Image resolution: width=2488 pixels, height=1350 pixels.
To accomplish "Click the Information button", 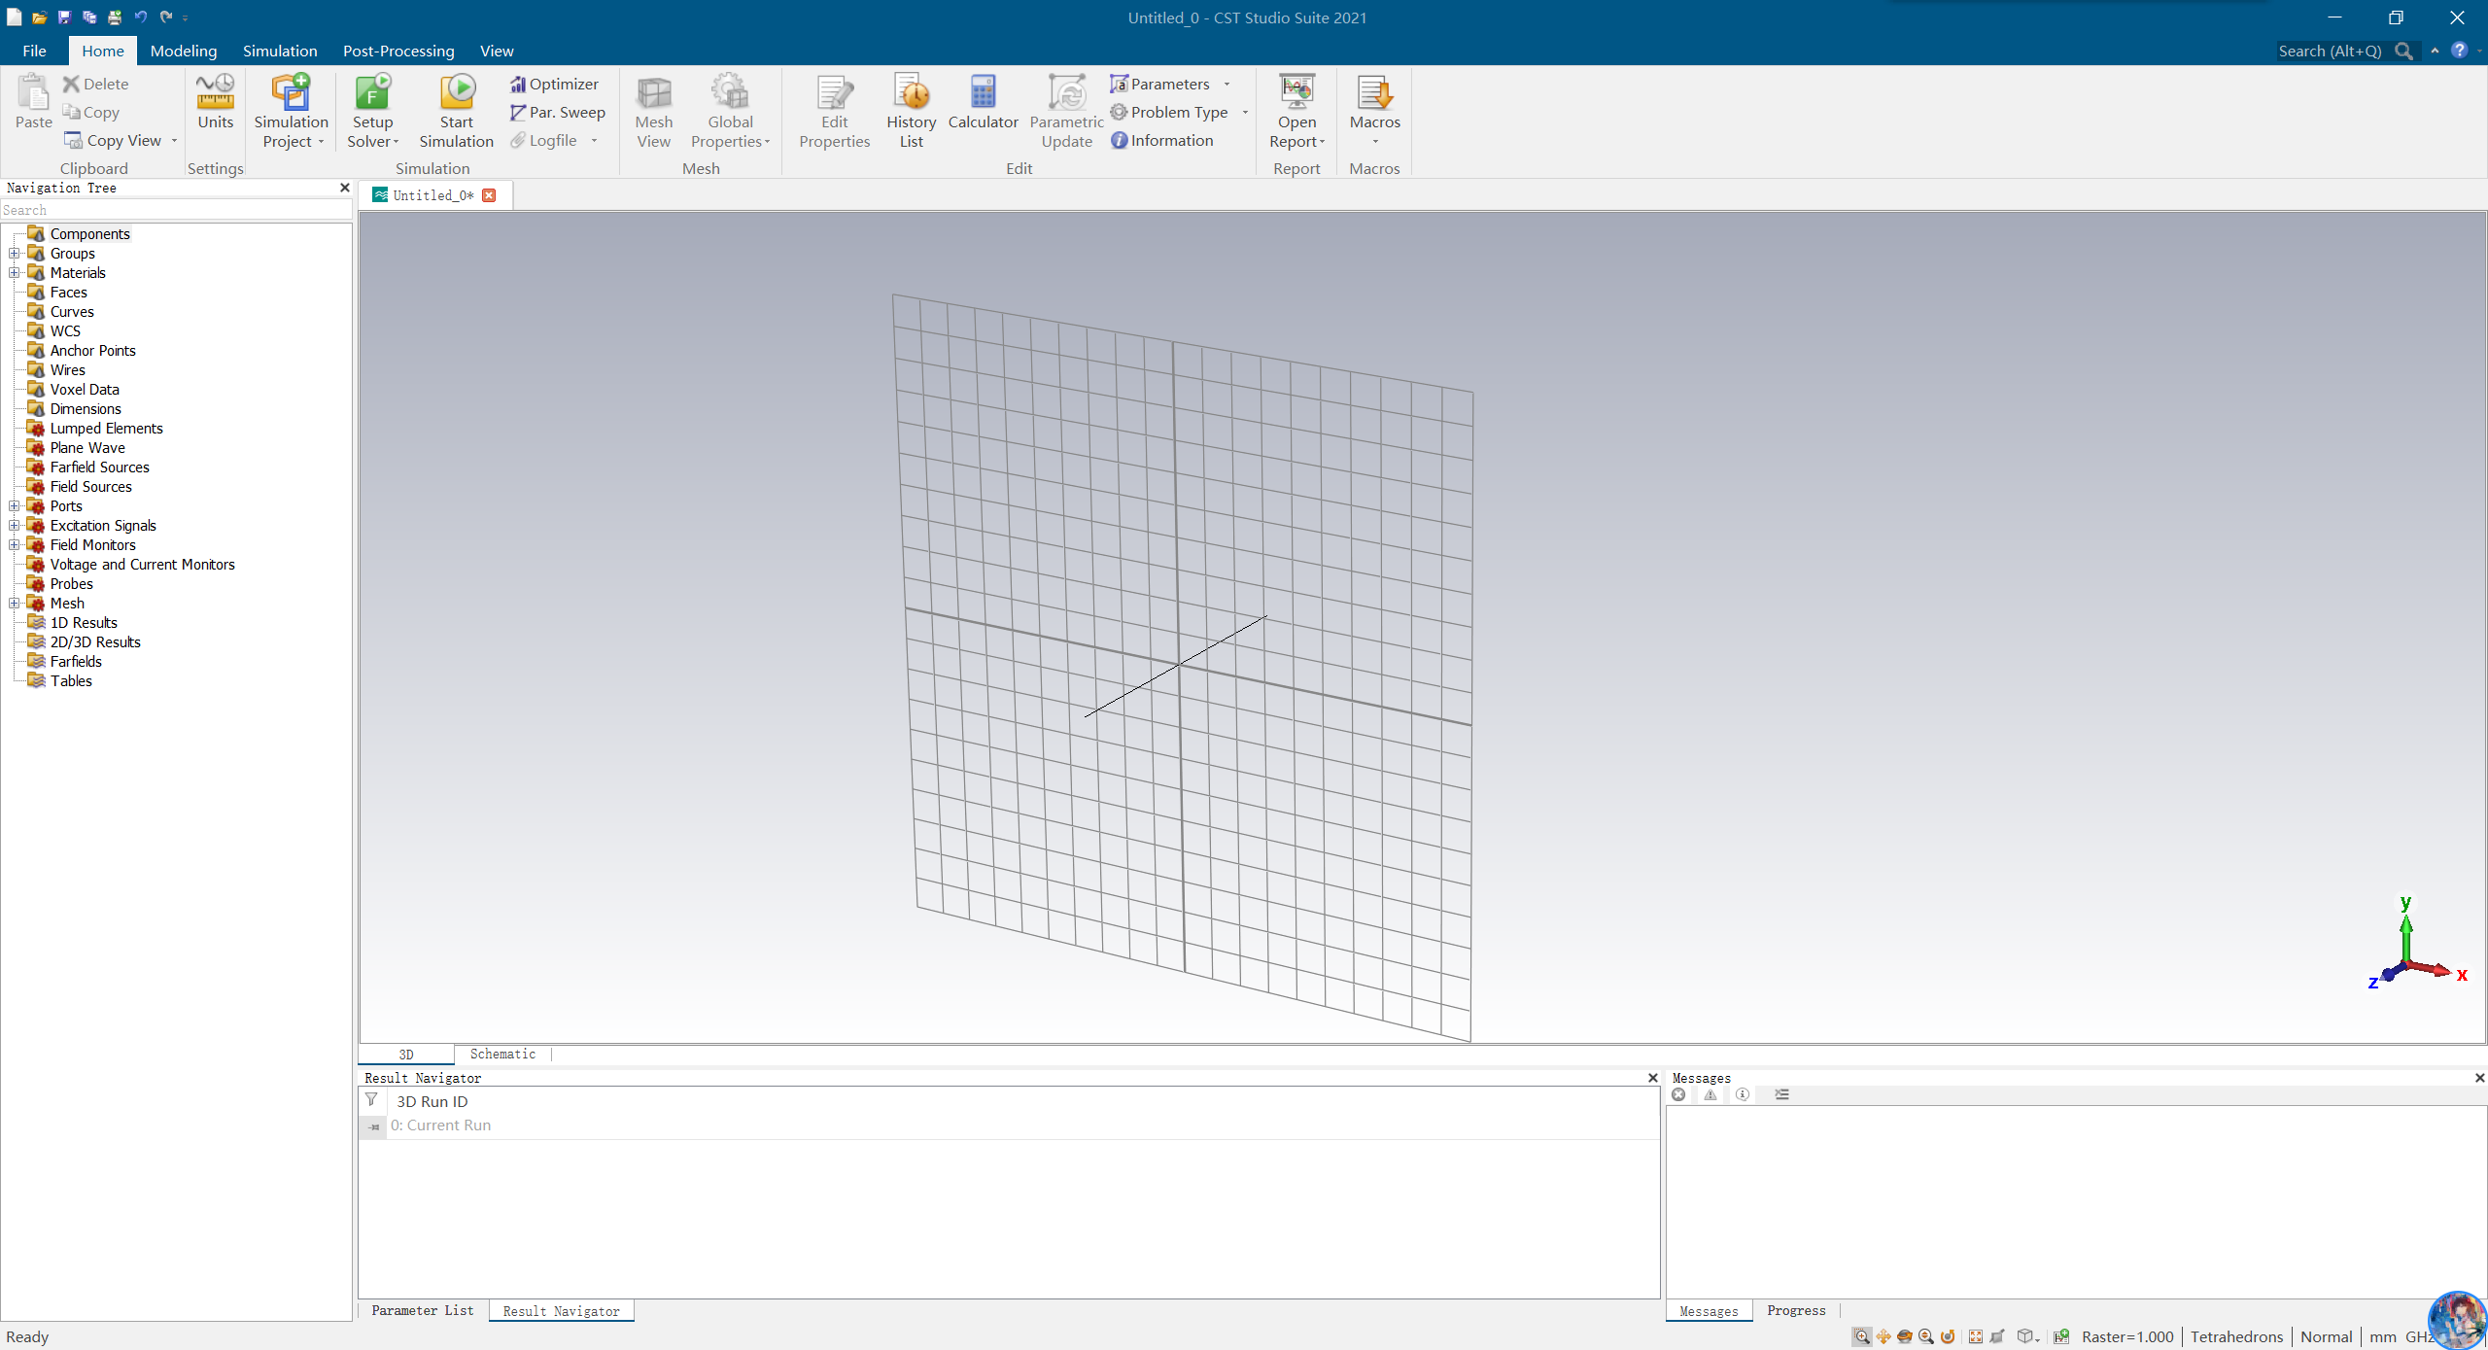I will (1161, 141).
